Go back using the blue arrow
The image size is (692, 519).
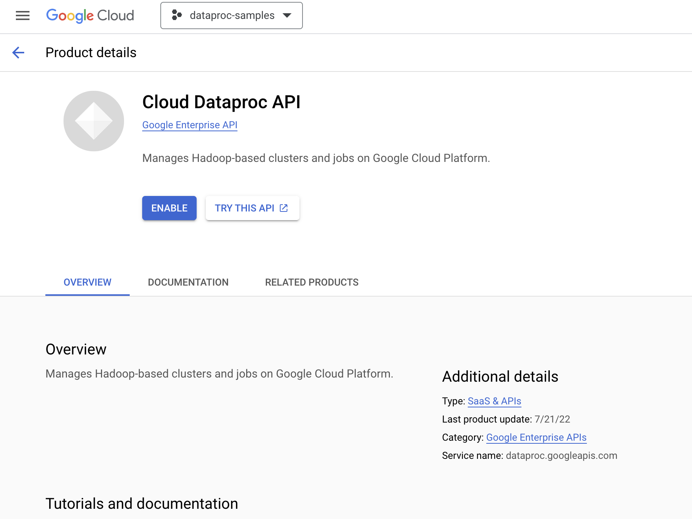click(x=18, y=53)
